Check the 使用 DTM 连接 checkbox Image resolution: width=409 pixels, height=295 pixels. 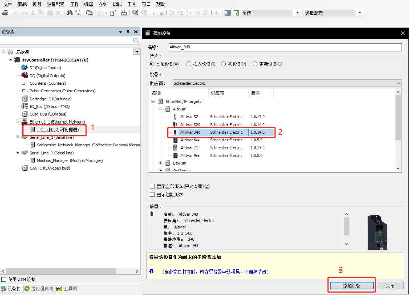[x=4, y=279]
